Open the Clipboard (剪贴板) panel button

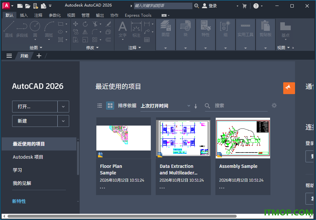pyautogui.click(x=266, y=34)
